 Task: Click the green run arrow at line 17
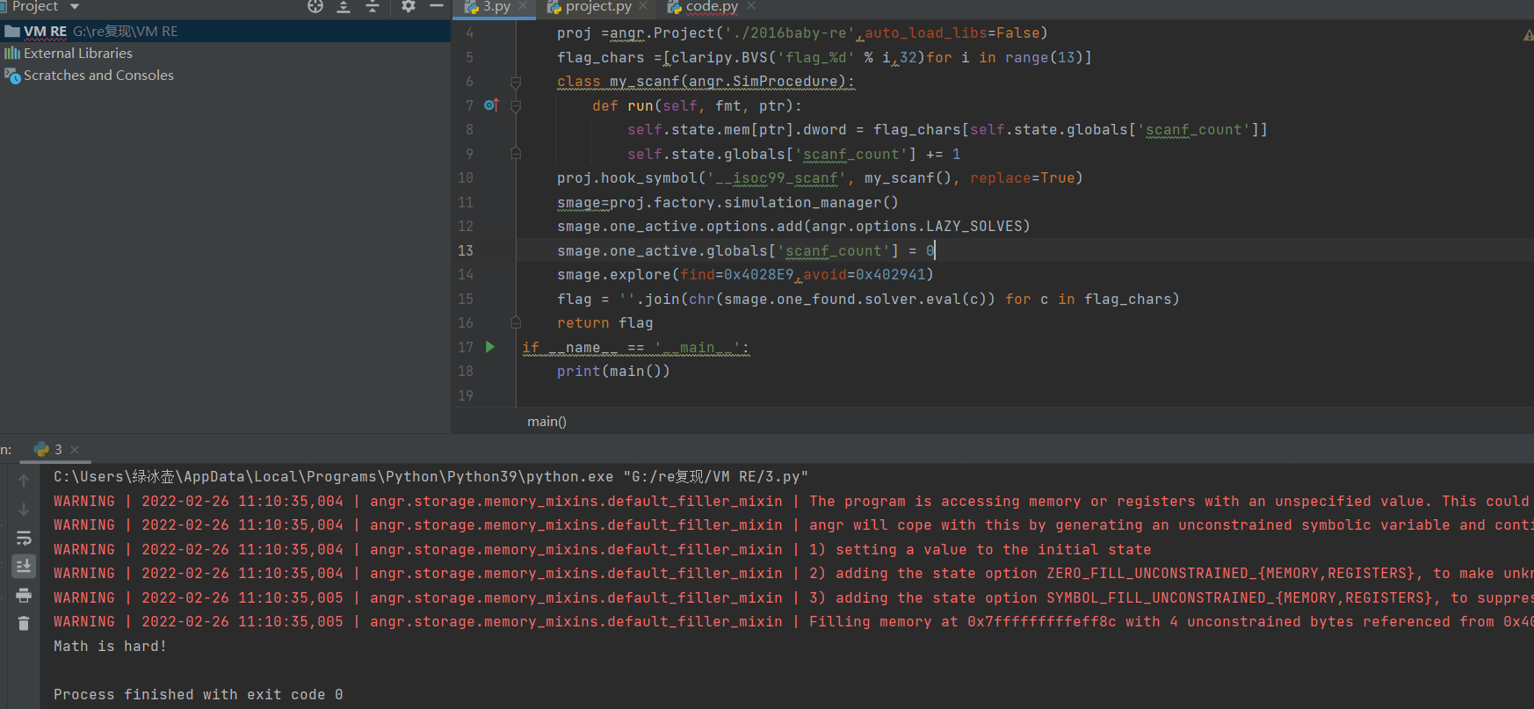(490, 347)
